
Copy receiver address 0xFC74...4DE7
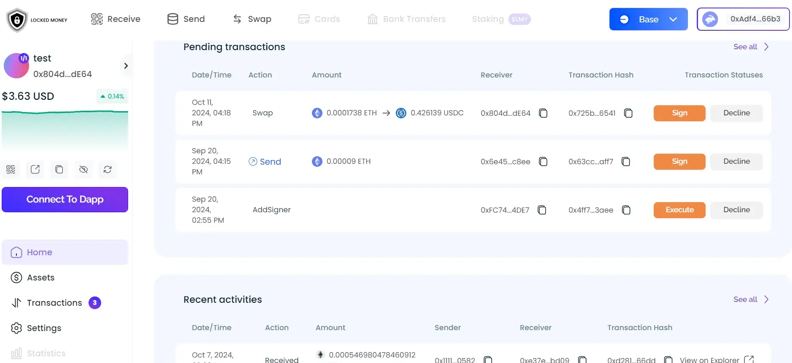pyautogui.click(x=542, y=210)
